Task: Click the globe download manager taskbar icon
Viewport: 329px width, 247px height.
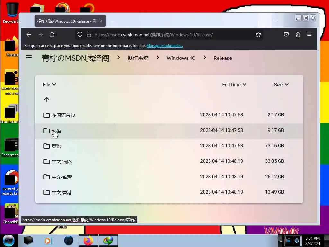Action: point(108,241)
